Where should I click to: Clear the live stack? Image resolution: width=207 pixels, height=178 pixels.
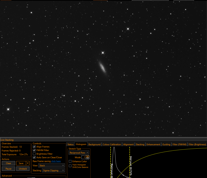coord(9,163)
